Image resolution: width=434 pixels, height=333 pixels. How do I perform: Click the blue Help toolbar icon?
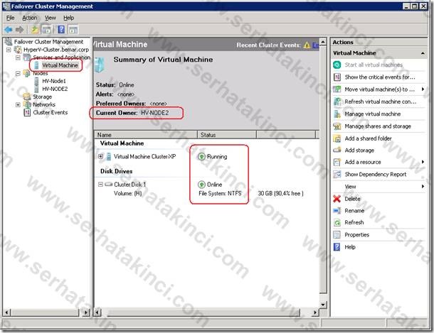(x=61, y=29)
